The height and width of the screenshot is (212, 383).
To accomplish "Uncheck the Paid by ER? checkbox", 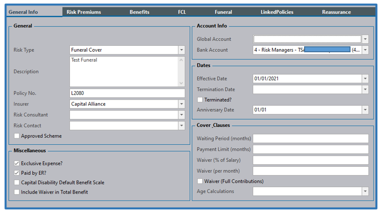I will (x=16, y=173).
